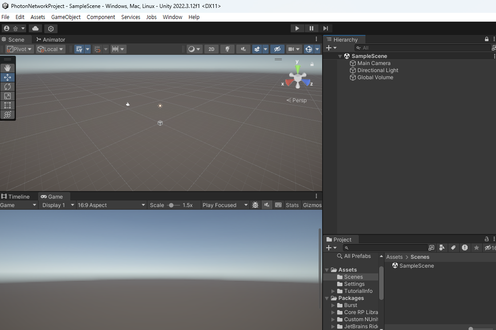The height and width of the screenshot is (330, 496).
Task: Open the GameObject menu
Action: pyautogui.click(x=66, y=17)
